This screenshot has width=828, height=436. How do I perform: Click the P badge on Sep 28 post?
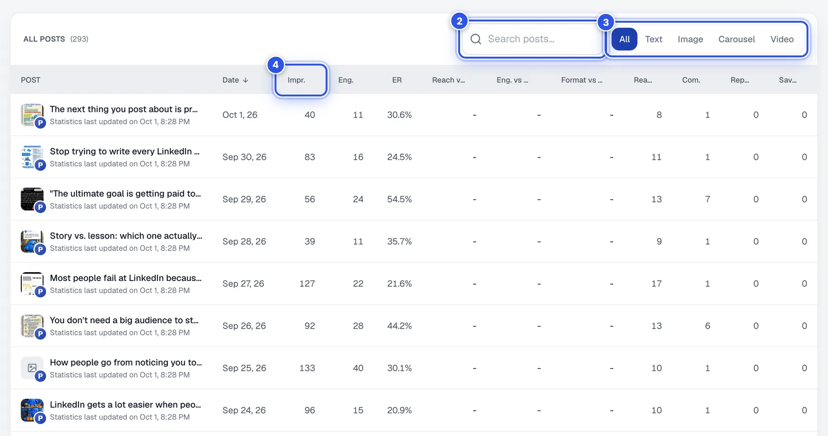pyautogui.click(x=40, y=250)
